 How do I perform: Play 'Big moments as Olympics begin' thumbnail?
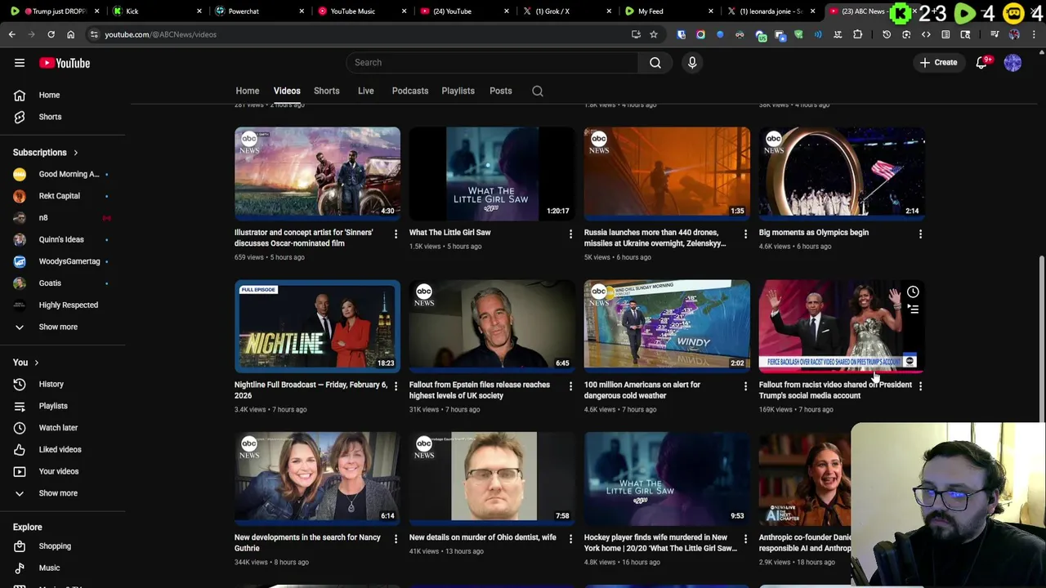tap(842, 173)
